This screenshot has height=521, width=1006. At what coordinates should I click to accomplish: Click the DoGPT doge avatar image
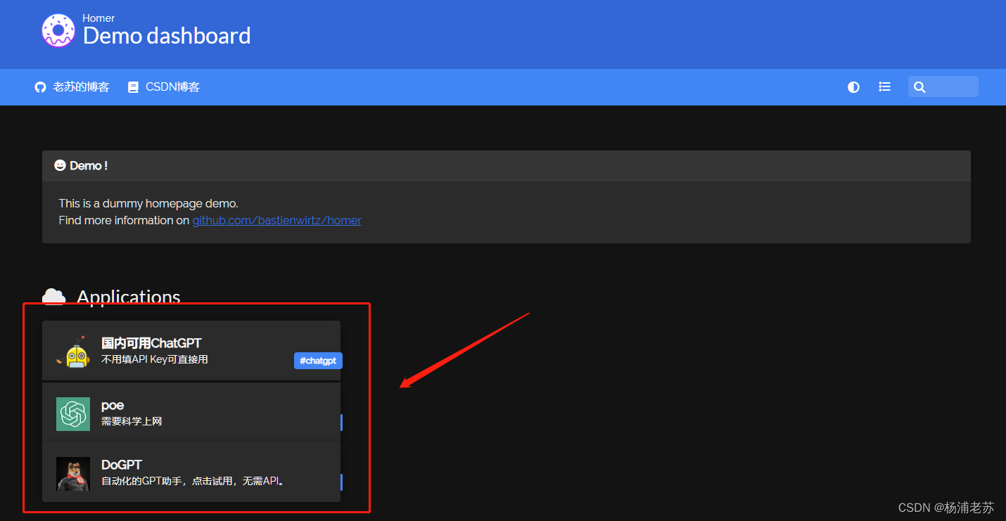[73, 474]
